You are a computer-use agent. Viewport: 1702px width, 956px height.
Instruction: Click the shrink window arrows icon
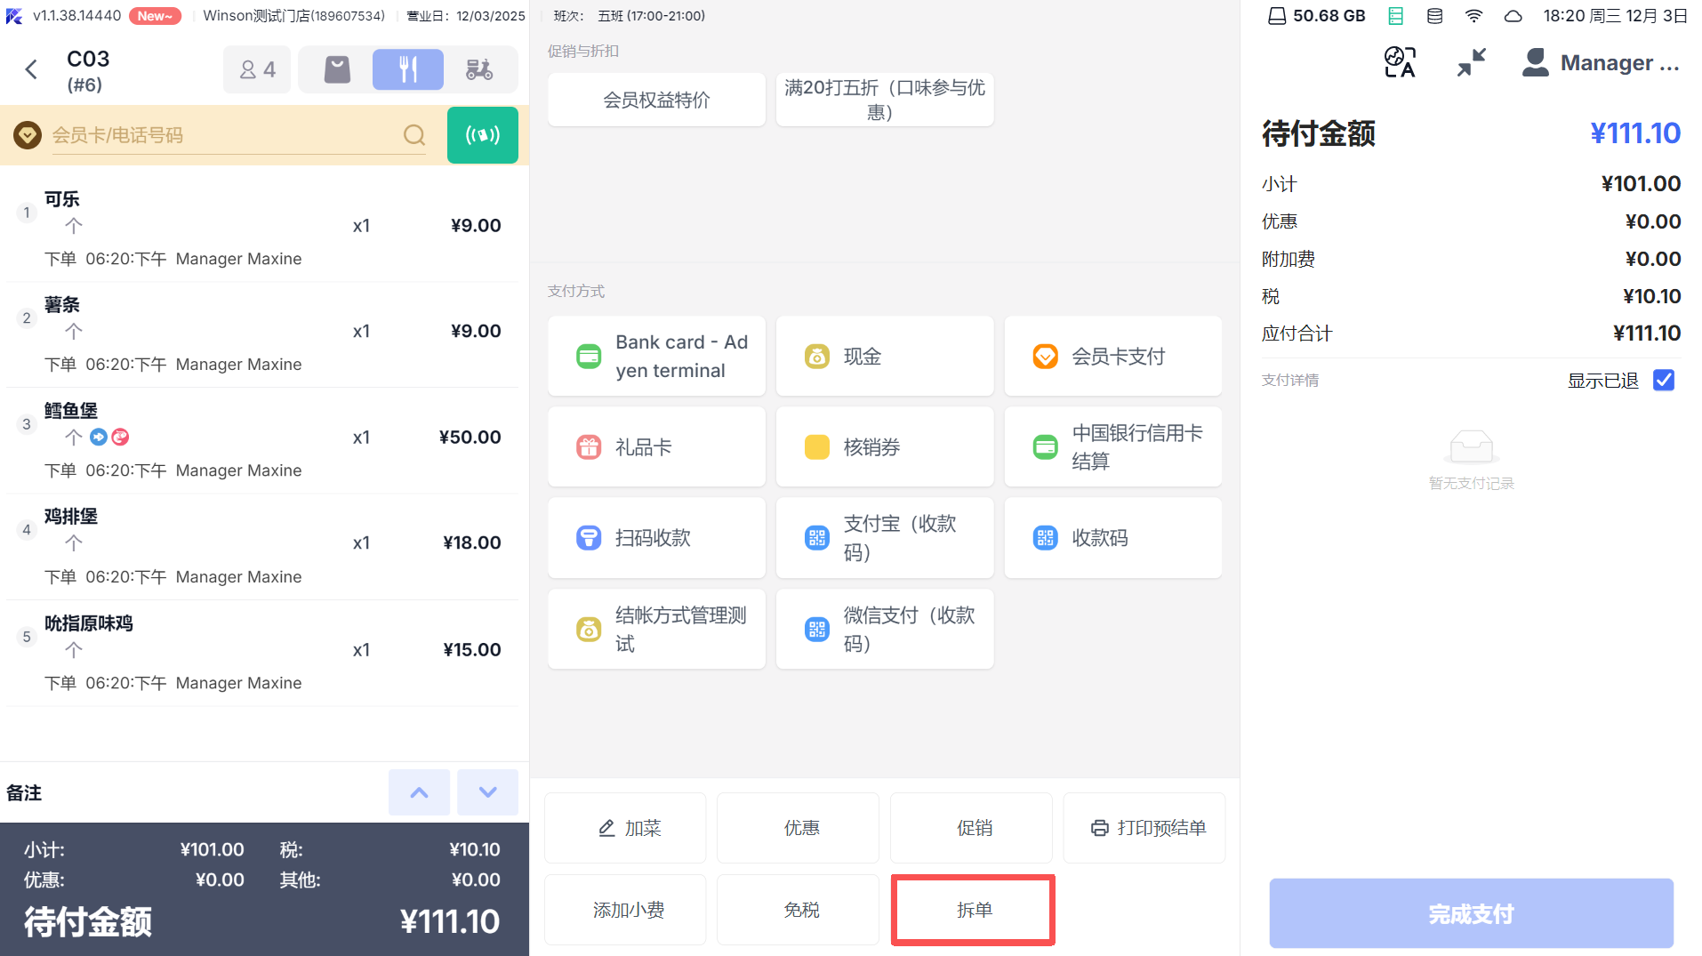[1472, 62]
